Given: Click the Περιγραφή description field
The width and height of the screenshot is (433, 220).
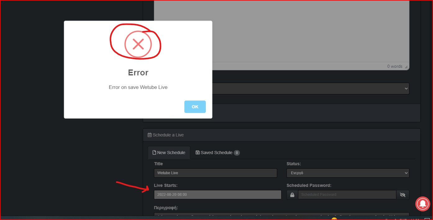Looking at the screenshot, I should click(x=282, y=214).
